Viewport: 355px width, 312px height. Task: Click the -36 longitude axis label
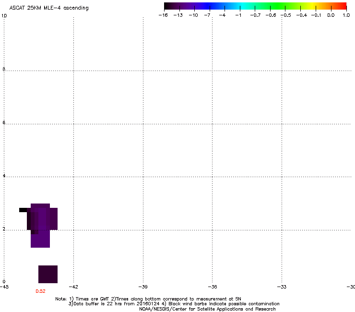(213, 287)
